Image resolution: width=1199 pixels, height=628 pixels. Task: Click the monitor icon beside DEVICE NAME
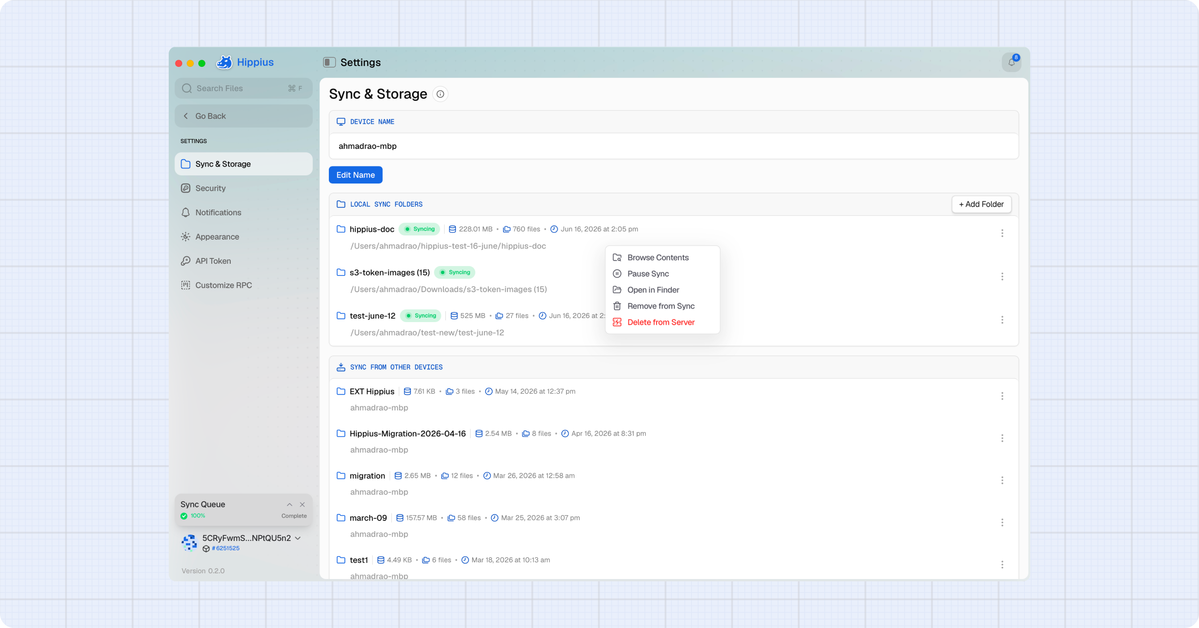click(341, 122)
